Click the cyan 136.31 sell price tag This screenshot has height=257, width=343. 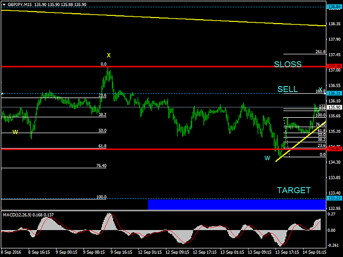tap(334, 94)
